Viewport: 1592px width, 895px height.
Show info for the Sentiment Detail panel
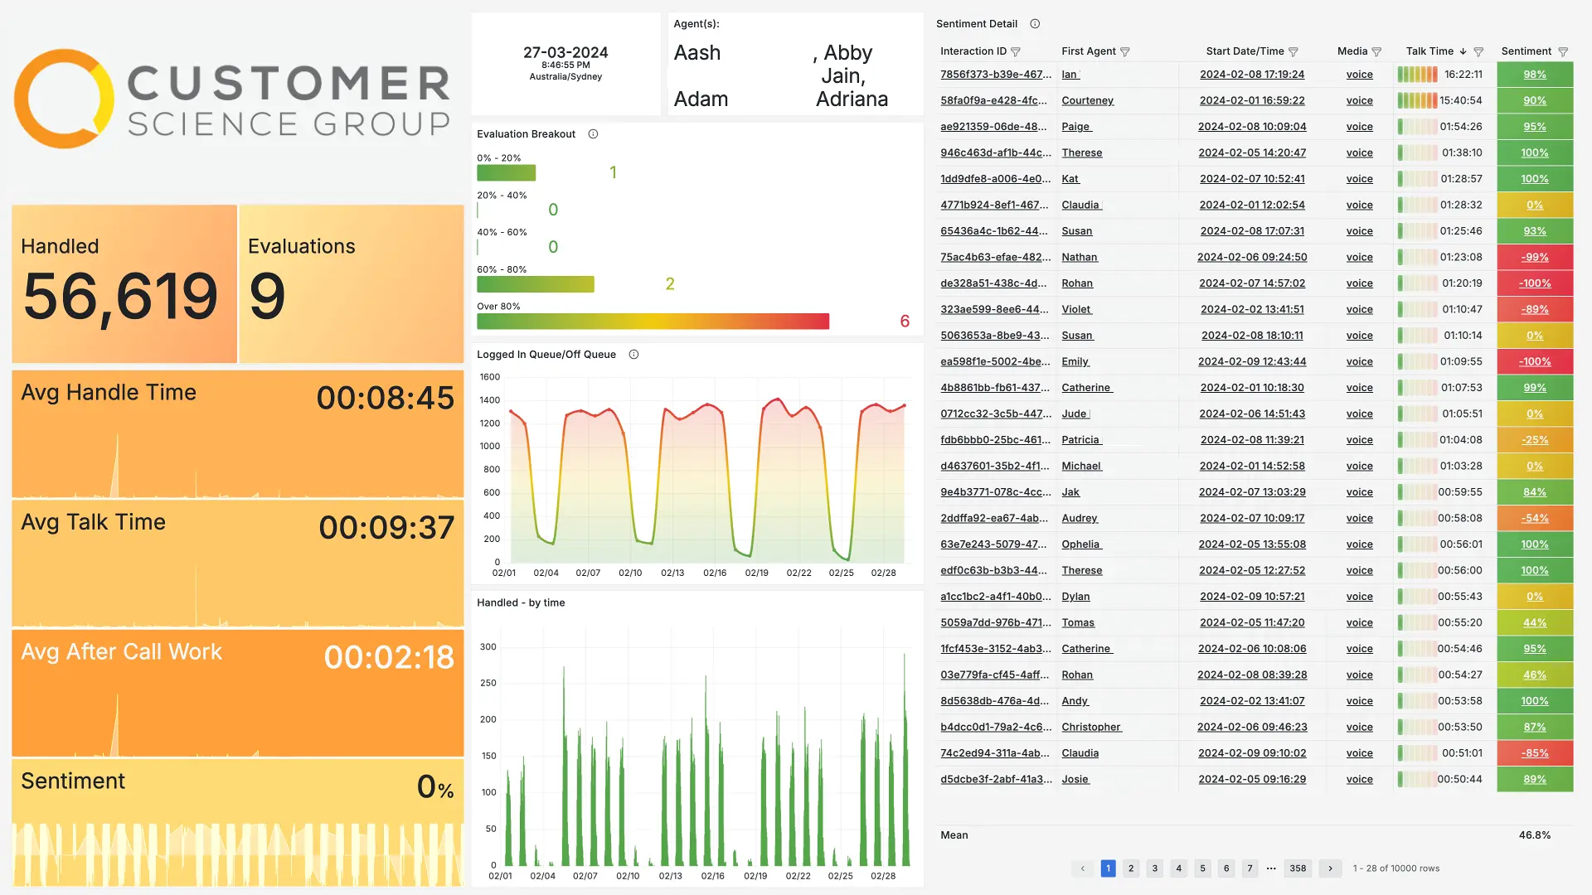coord(1035,24)
